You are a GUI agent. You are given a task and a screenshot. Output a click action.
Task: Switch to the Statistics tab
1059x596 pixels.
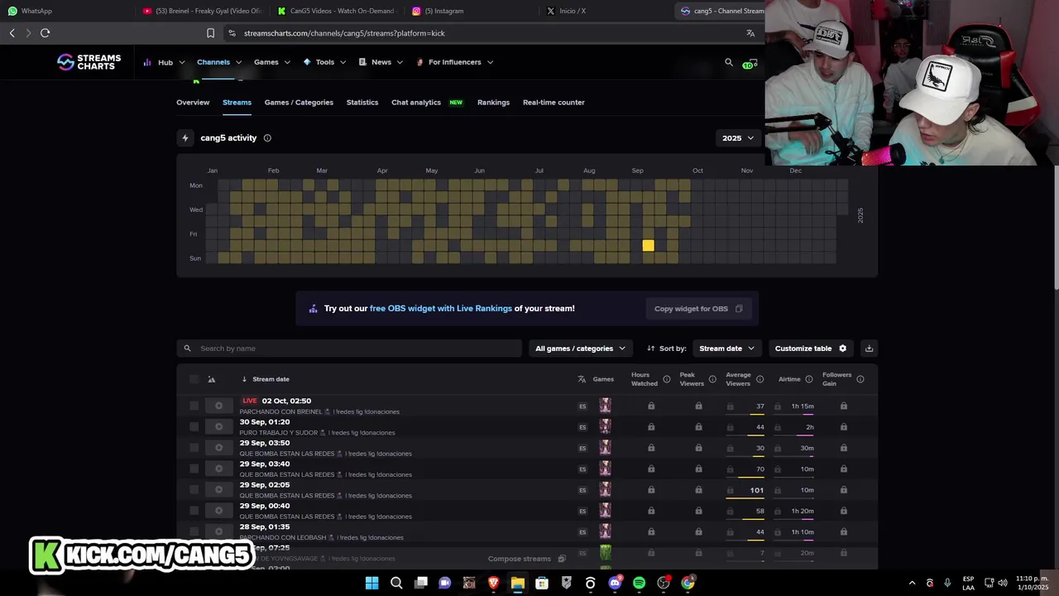click(362, 103)
